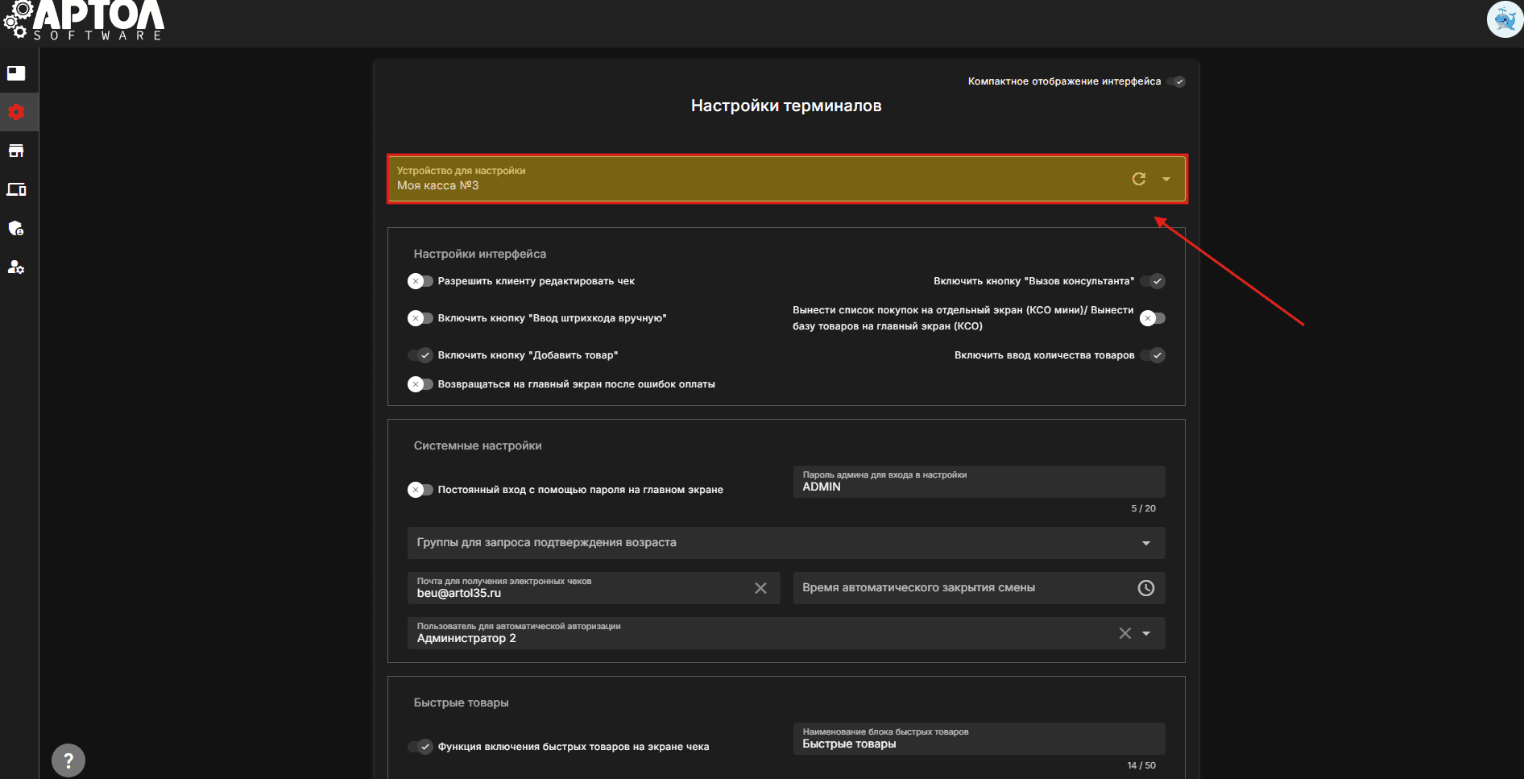Click the 'Системные настройки' section title
This screenshot has width=1524, height=779.
pyautogui.click(x=478, y=445)
